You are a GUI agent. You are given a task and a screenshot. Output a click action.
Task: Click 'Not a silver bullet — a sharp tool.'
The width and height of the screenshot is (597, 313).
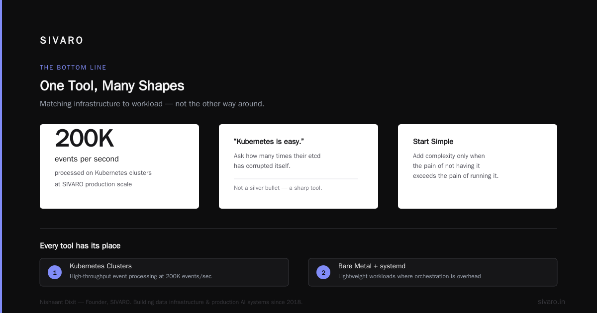point(278,188)
